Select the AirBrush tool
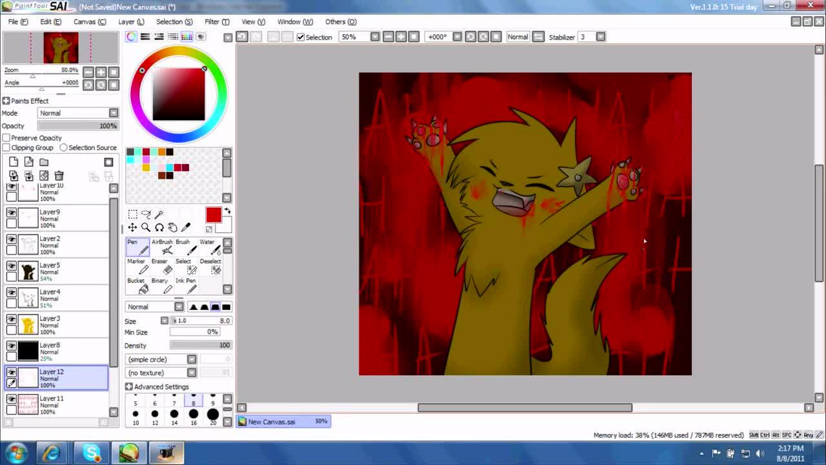Screen dimensions: 826x465 click(x=162, y=247)
